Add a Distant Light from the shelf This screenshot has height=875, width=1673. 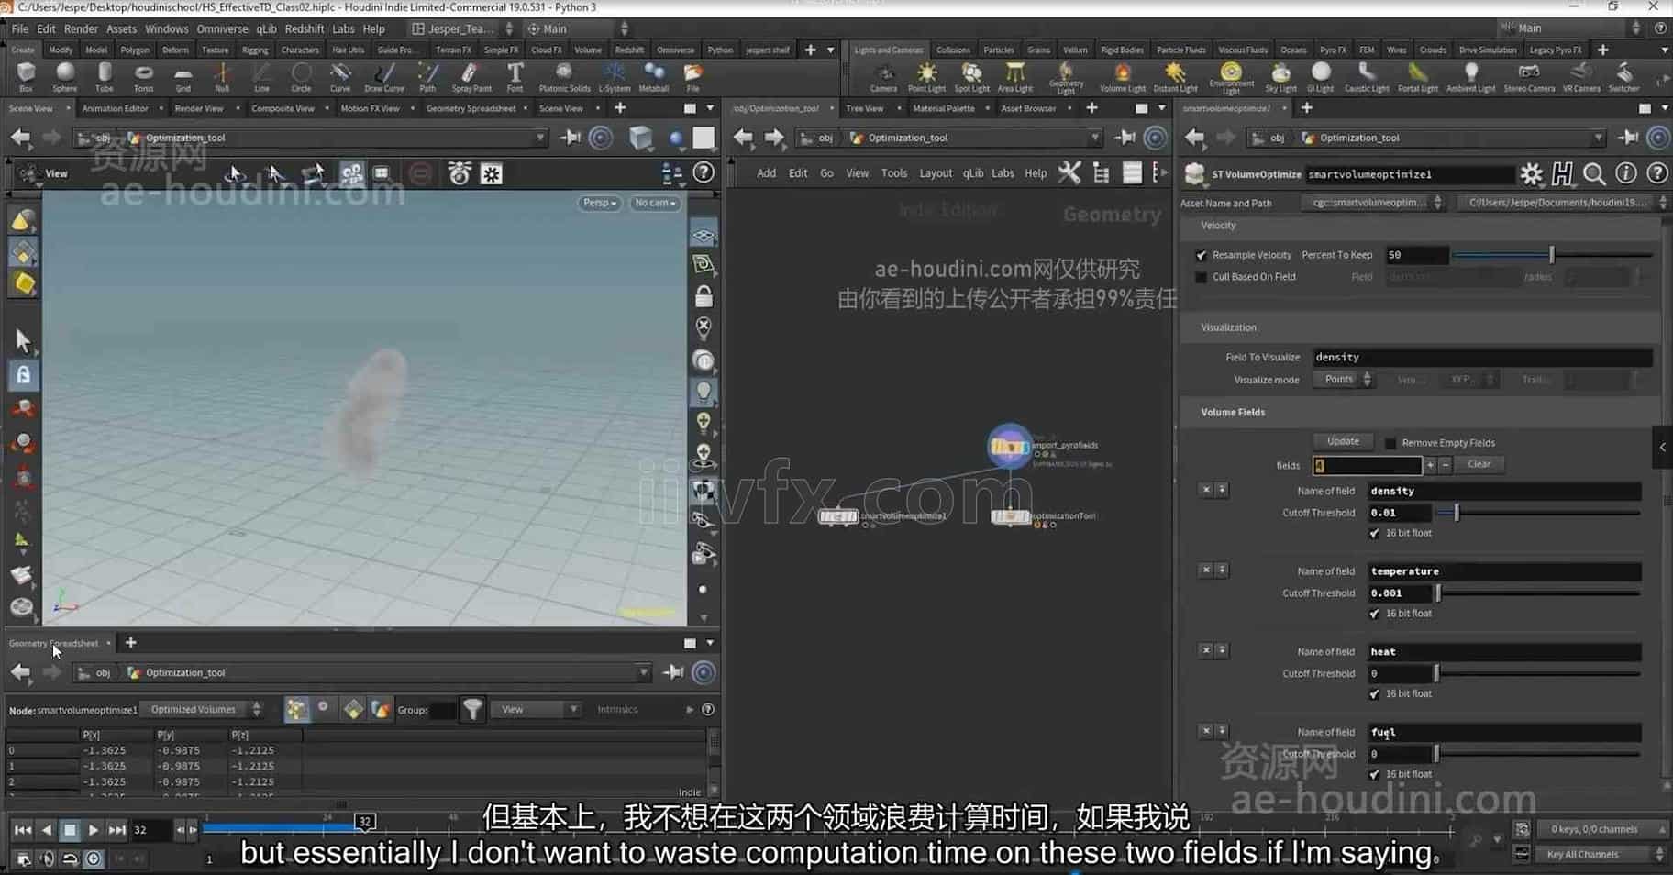[1175, 78]
